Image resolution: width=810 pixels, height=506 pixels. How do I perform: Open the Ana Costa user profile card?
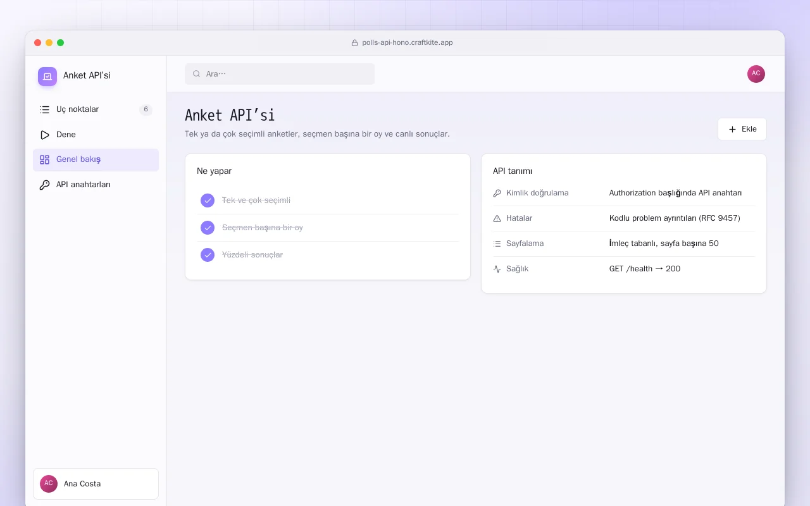pos(96,484)
